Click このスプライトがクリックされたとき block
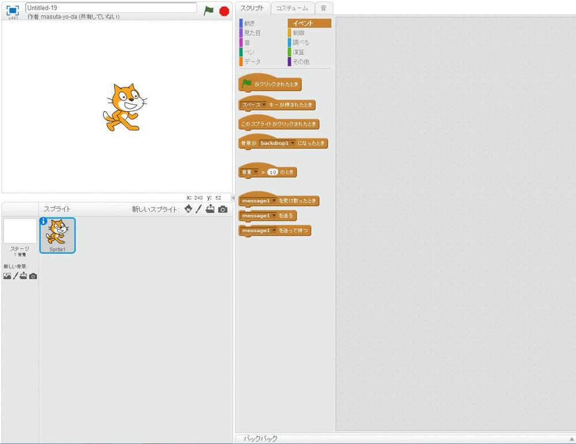 279,123
